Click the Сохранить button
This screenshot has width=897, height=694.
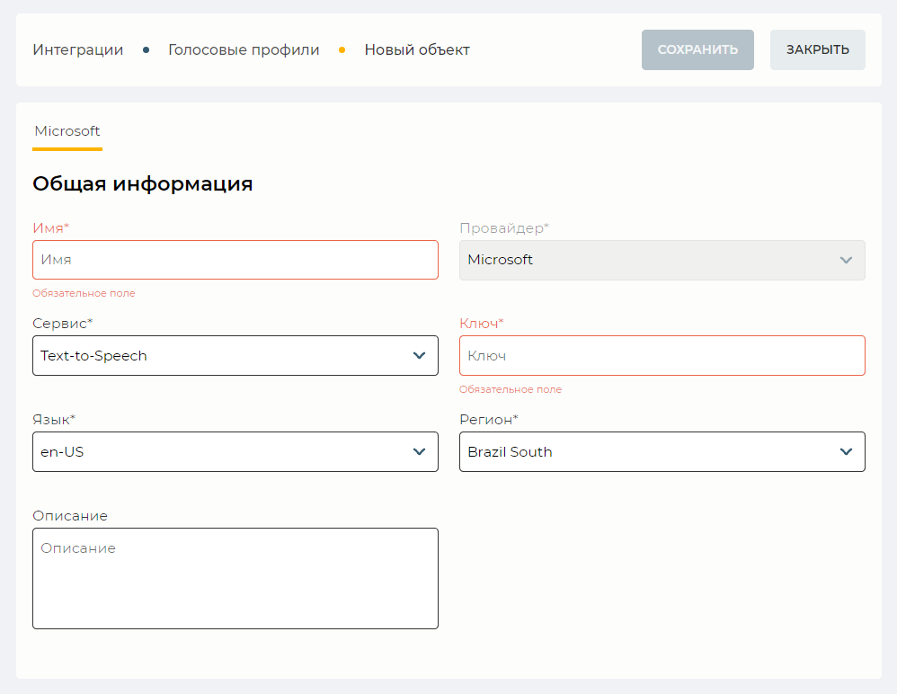[697, 49]
